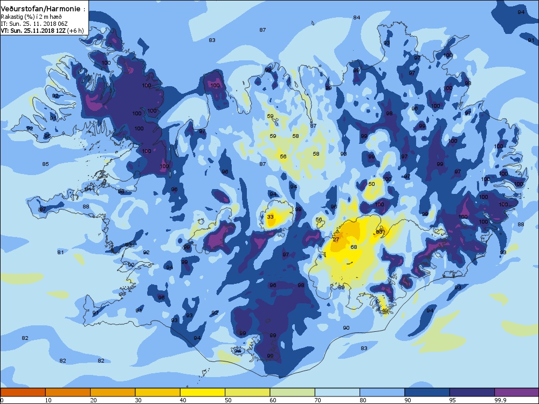
Task: Click the pale yellow 50–60 legend swatch
Action: (247, 392)
